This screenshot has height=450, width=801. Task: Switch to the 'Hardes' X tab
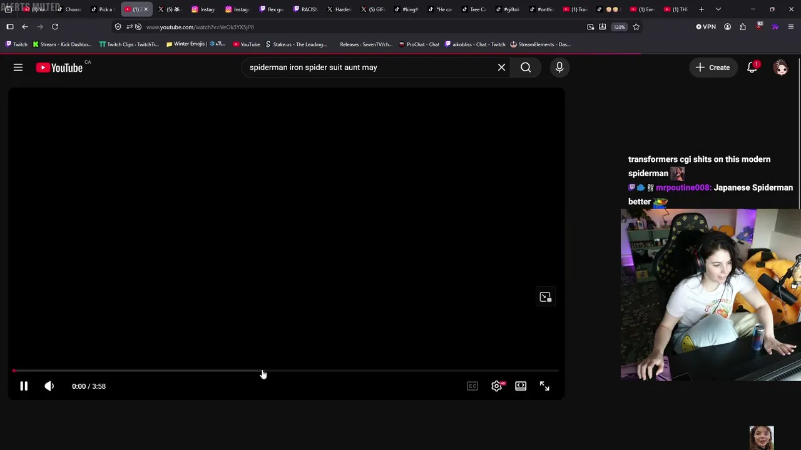click(x=339, y=9)
